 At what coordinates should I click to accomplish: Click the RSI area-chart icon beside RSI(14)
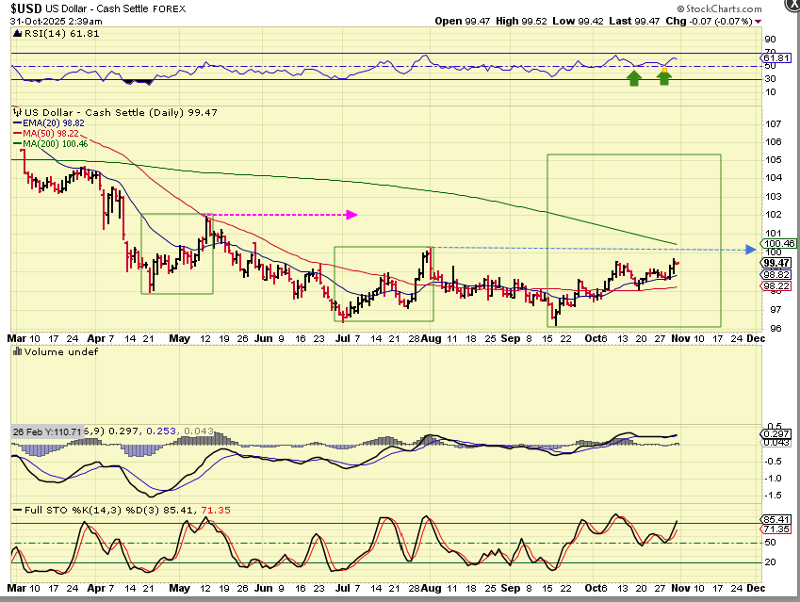17,34
